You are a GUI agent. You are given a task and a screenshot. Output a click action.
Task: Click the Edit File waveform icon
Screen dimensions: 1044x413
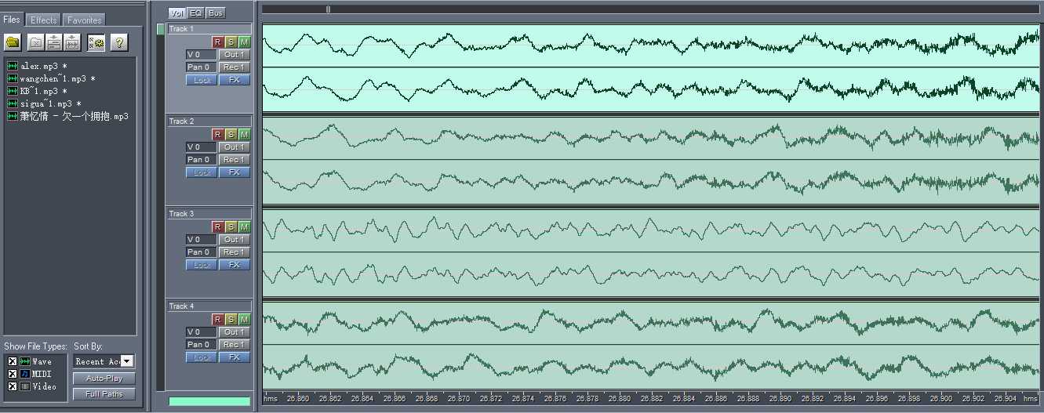(x=71, y=42)
